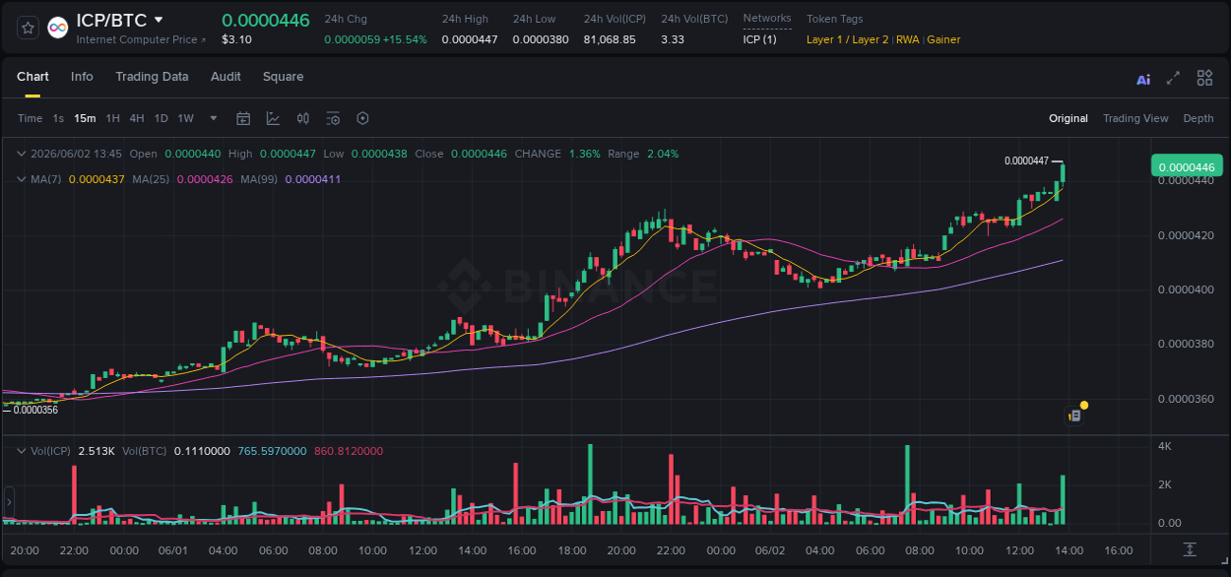The image size is (1231, 577).
Task: Click the MA(7) value 0.0000437
Action: coord(97,179)
